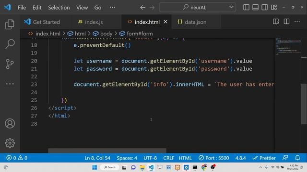Open the Explorer view in activity bar
Viewport: 307px width, 172px height.
10,24
